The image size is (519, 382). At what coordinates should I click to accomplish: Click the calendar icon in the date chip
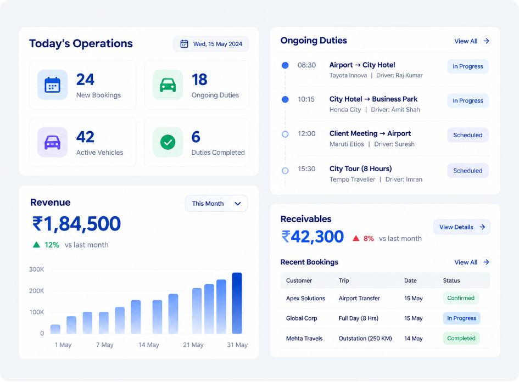coord(184,44)
